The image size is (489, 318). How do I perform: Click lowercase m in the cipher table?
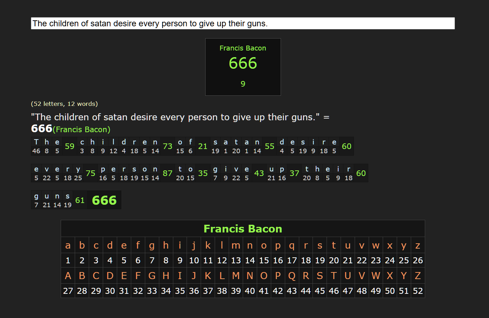click(x=236, y=245)
